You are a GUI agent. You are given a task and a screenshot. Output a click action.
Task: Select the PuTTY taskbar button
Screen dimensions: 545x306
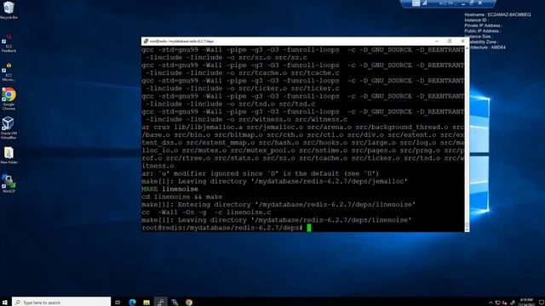[161, 303]
